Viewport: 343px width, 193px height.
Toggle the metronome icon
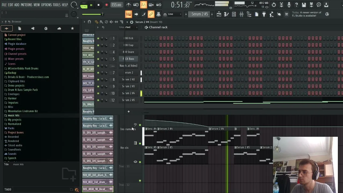[129, 5]
